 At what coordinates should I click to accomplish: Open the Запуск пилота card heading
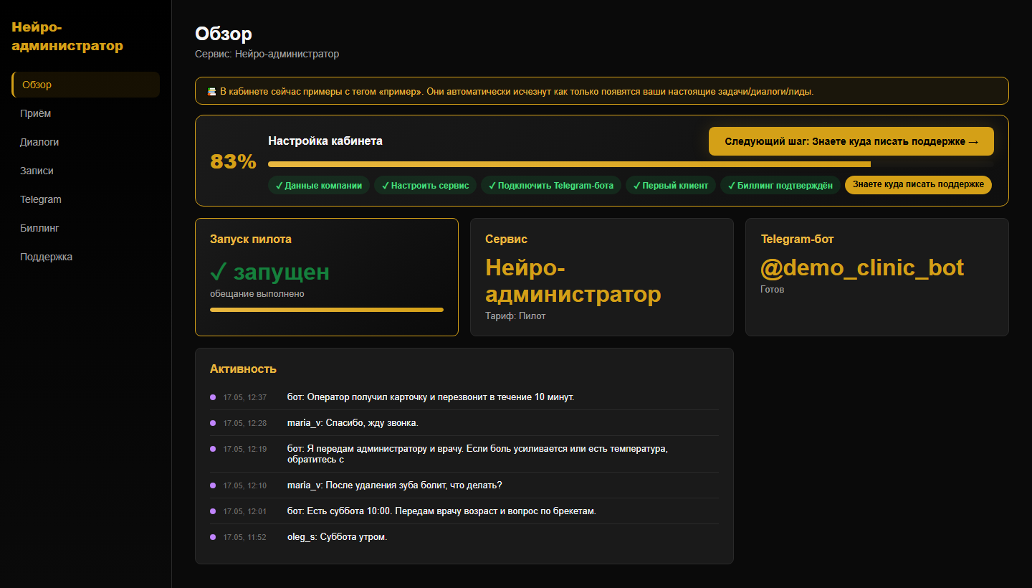(251, 240)
